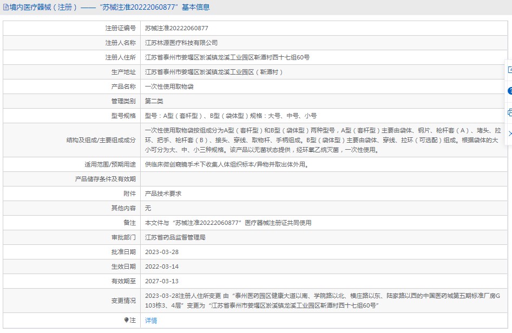The height and width of the screenshot is (333, 512).
Task: Click the lightbulb icon next to 注
Action: (x=126, y=320)
